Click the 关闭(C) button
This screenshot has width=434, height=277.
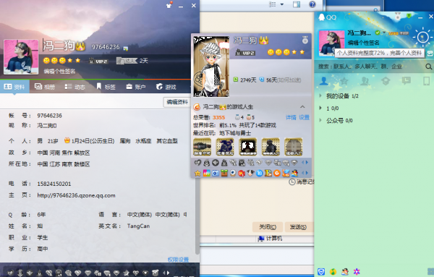pos(268,227)
